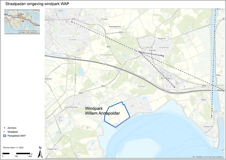226x160 pixels.
Task: Click the blue Plangebied WAP legend box
Action: (4, 136)
